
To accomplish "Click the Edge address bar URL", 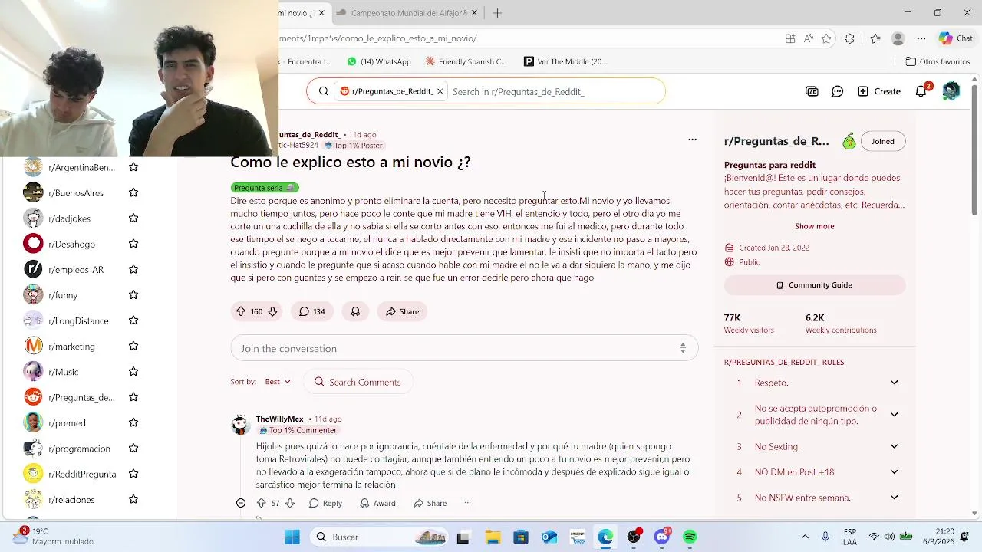I will pyautogui.click(x=379, y=38).
